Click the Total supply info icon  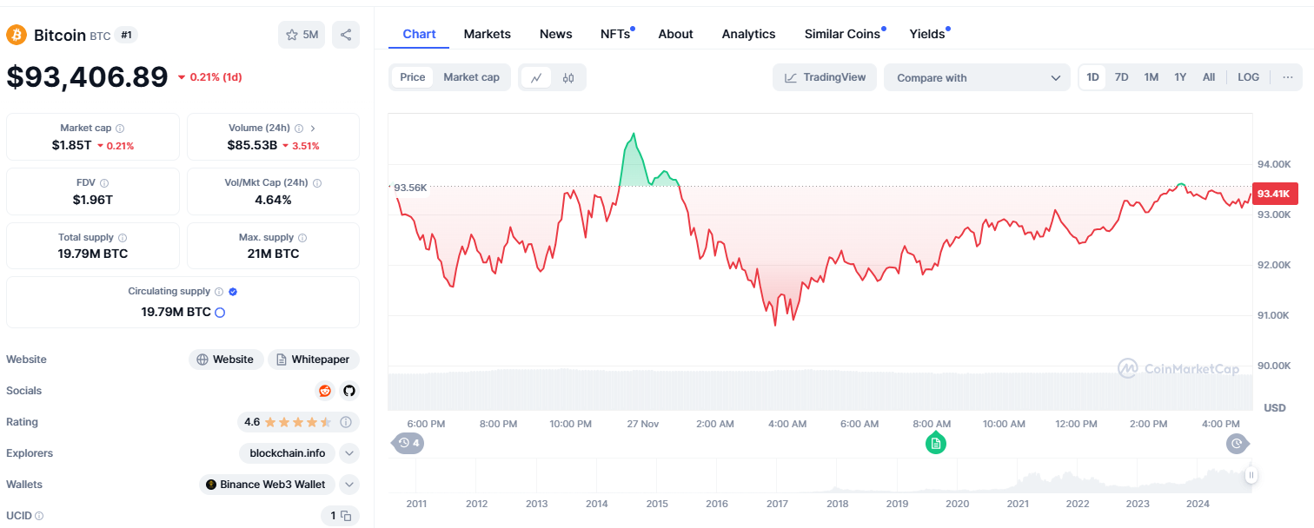coord(123,238)
